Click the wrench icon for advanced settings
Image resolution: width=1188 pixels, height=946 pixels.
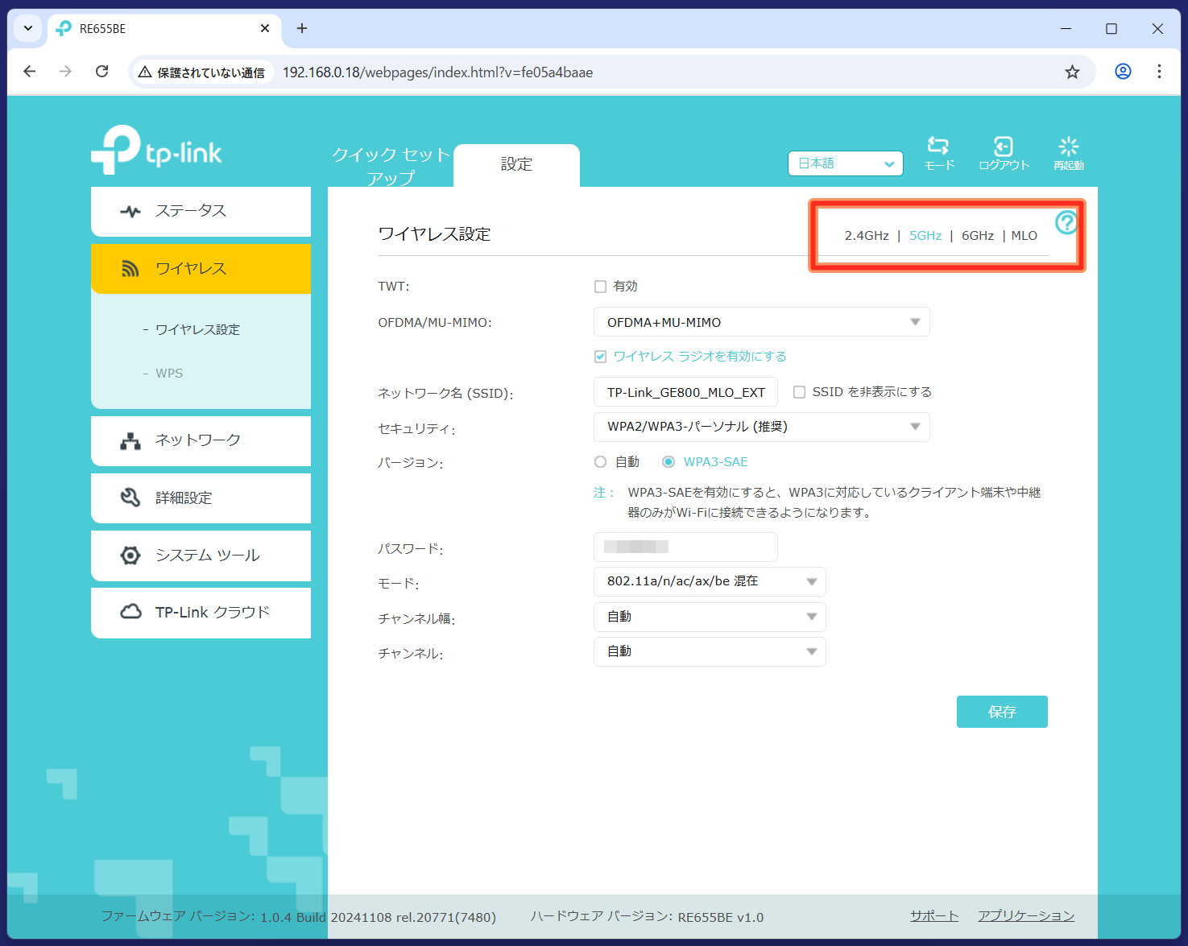[x=130, y=498]
